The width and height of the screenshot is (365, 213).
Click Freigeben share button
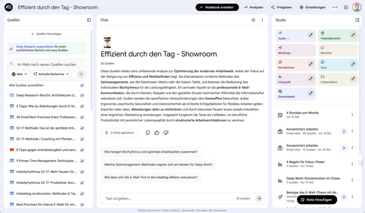282,7
